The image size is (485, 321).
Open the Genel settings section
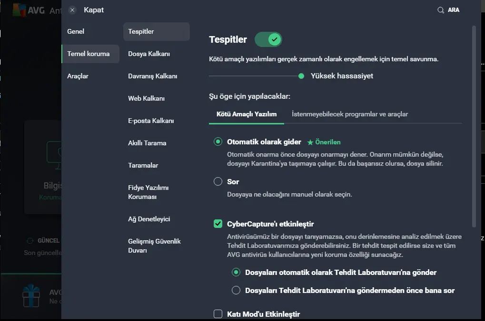click(76, 31)
